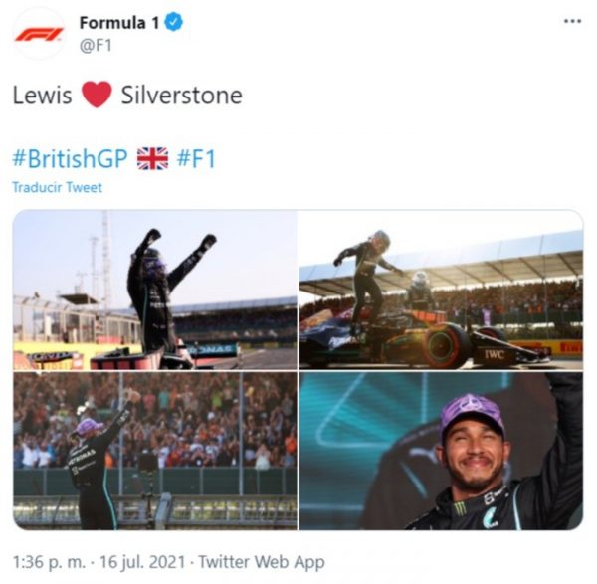Open the #F1 hashtag

click(x=196, y=158)
